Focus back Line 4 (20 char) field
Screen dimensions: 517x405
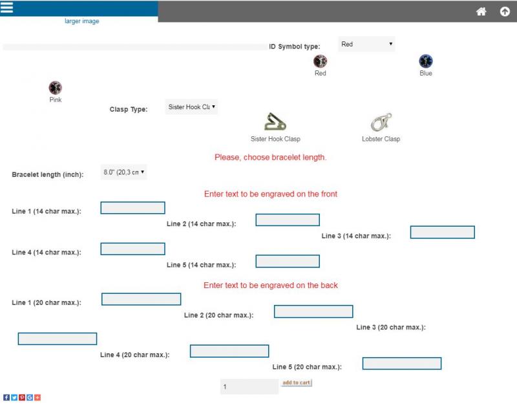[229, 351]
